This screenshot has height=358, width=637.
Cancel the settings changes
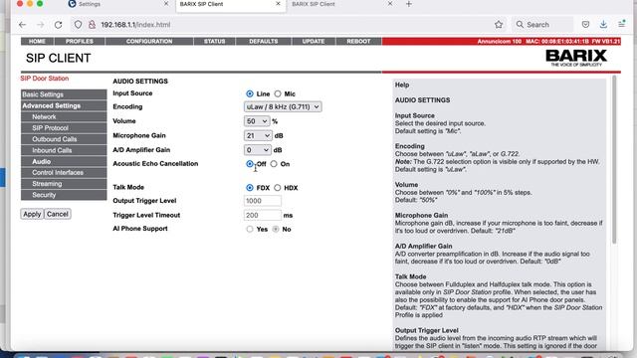coord(58,214)
